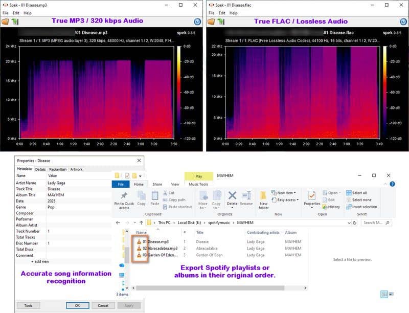409x313 pixels.
Task: Select the Album Title value MAYHEM
Action: pyautogui.click(x=56, y=195)
